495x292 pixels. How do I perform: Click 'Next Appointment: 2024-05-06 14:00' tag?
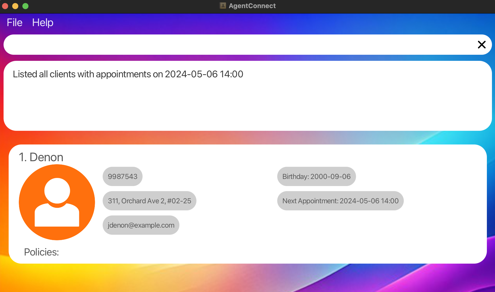point(340,201)
